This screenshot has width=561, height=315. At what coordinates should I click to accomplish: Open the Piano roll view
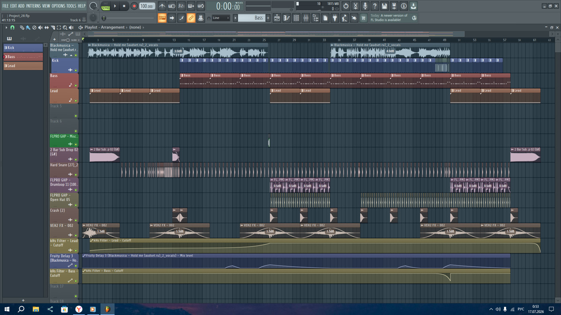pos(287,18)
